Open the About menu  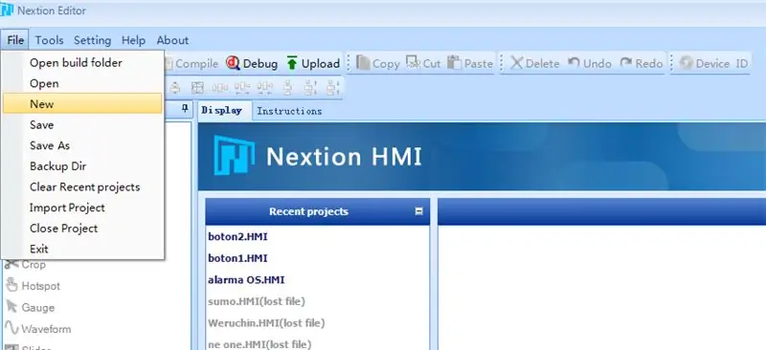(x=172, y=40)
